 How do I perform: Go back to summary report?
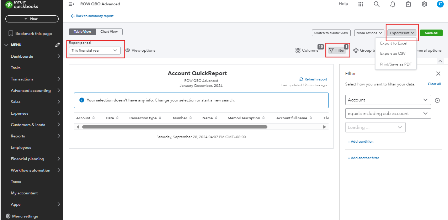point(92,16)
